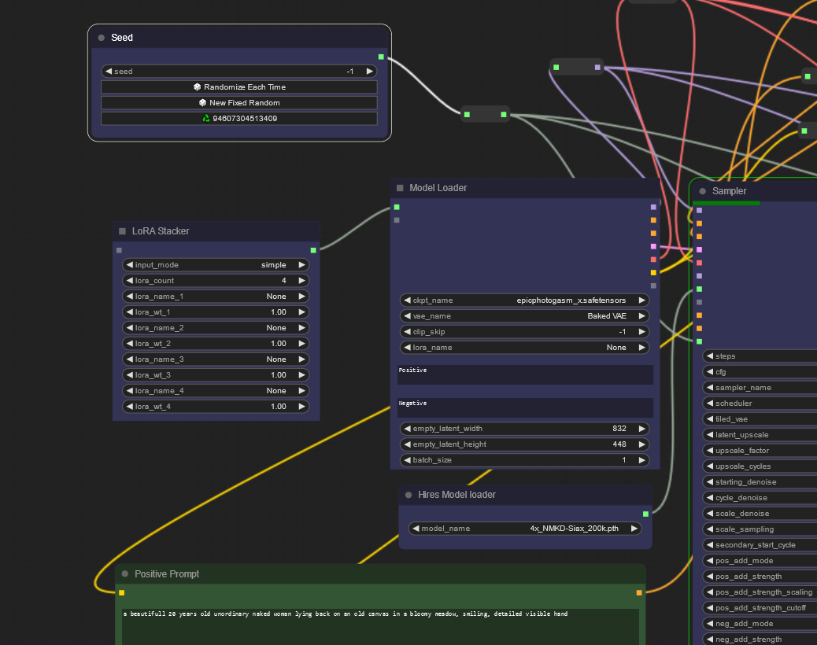Click the scale_sampling left arrow
Screen dimensions: 817x645
pos(710,529)
